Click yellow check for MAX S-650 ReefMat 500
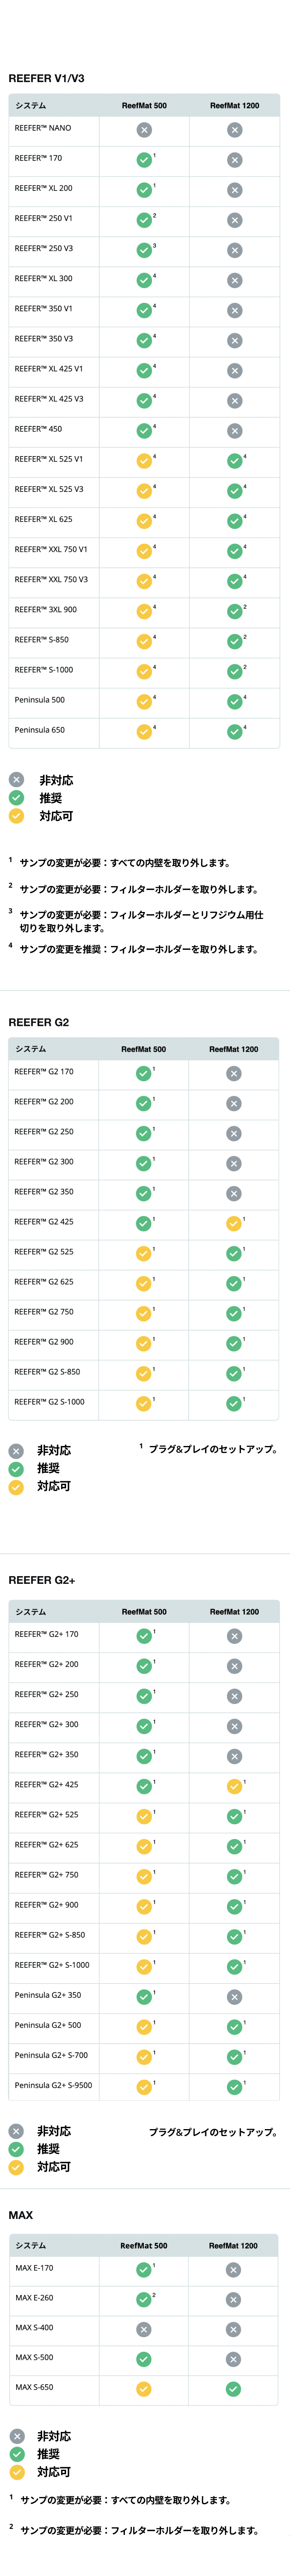 [x=144, y=2389]
